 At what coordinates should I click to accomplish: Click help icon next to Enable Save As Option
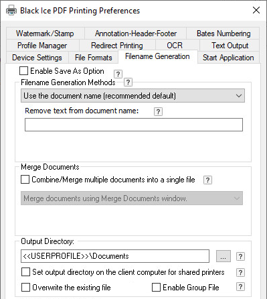pyautogui.click(x=118, y=74)
